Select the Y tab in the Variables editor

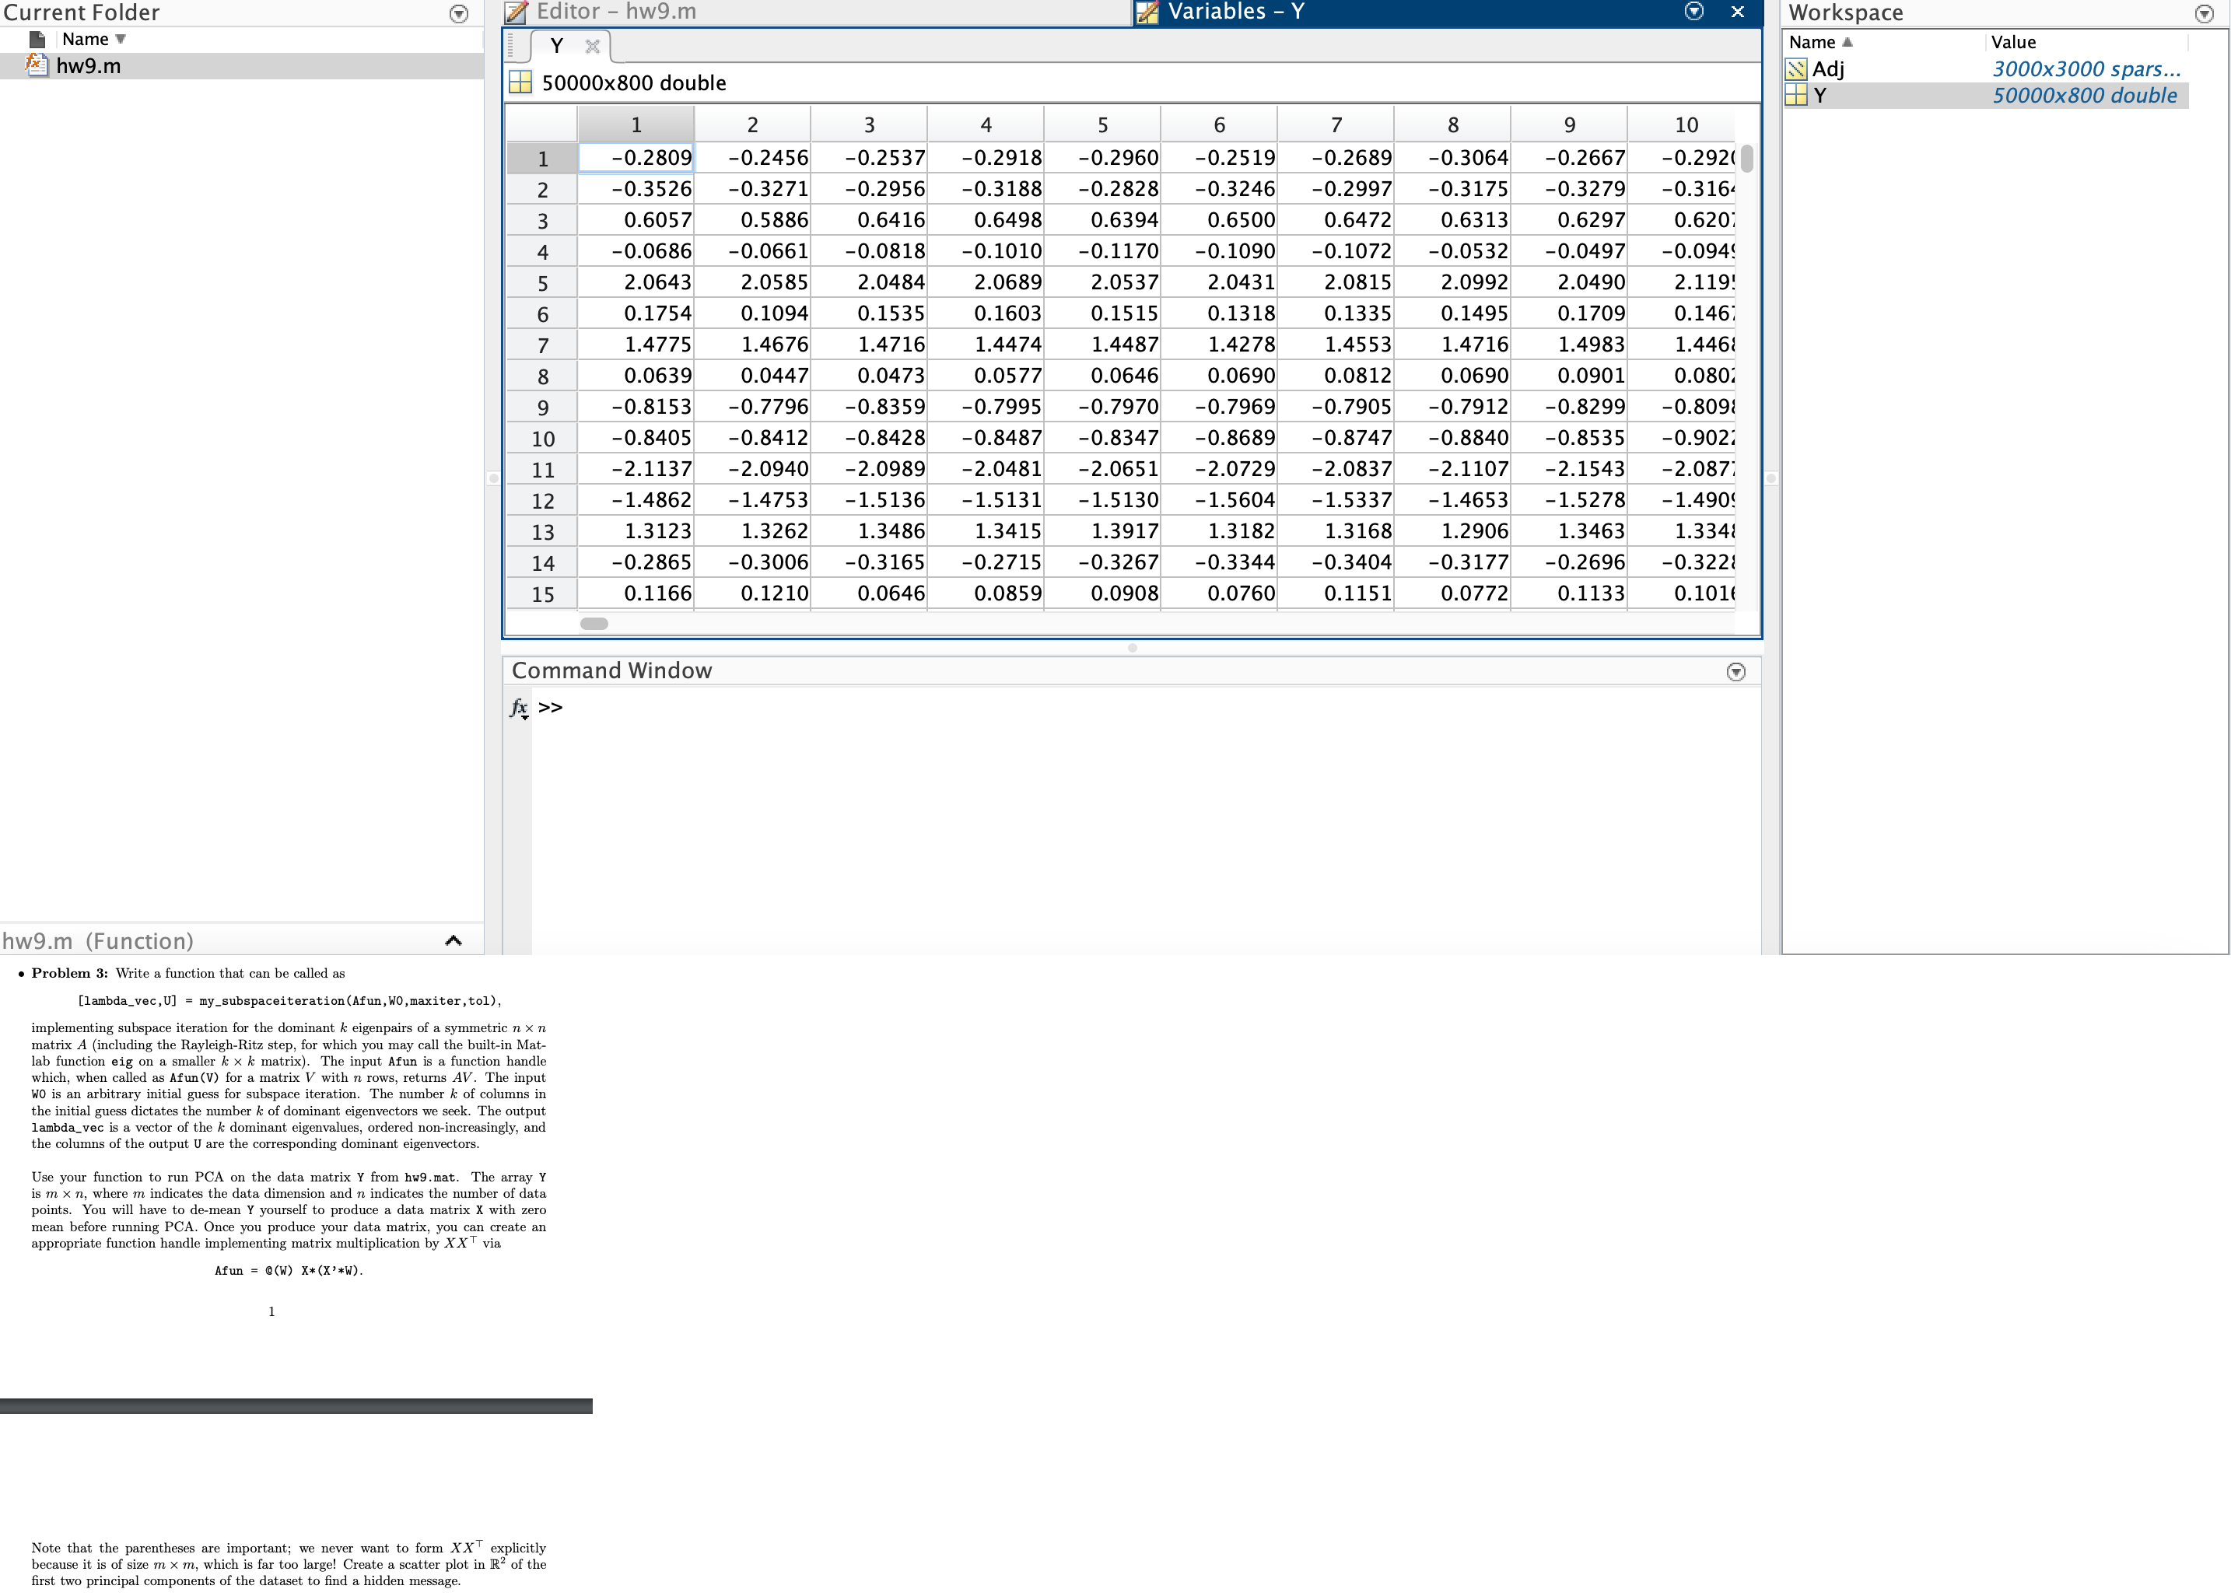pyautogui.click(x=556, y=45)
